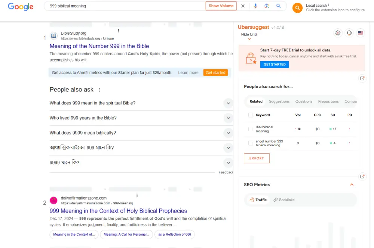
Task: Change the US flag country selector
Action: [361, 33]
